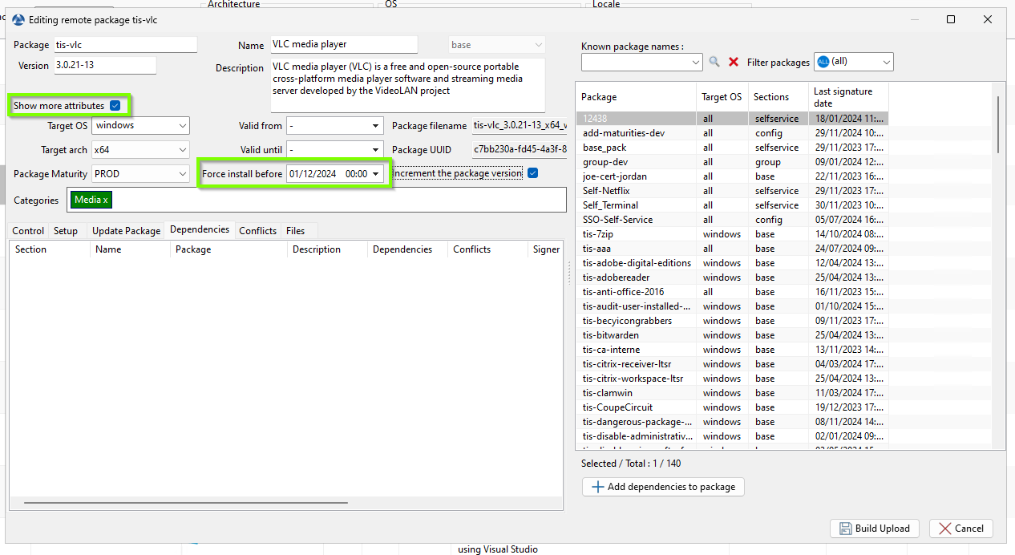Viewport: 1015px width, 555px height.
Task: Select the base_pack package row
Action: pos(732,148)
